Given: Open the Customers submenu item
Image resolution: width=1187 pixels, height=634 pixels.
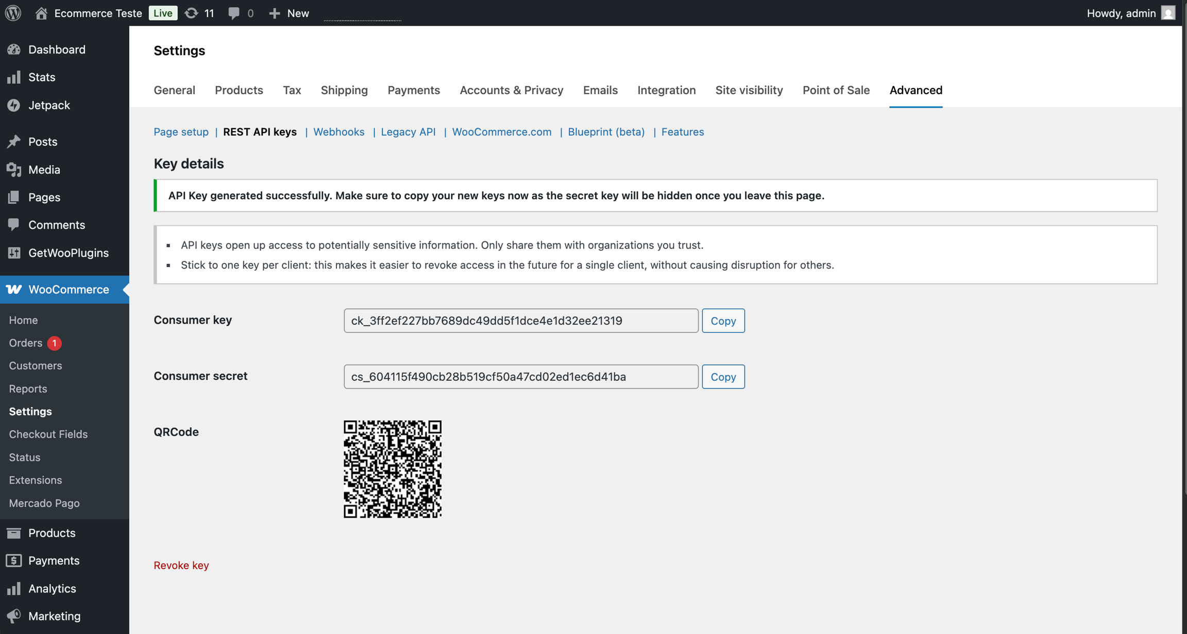Looking at the screenshot, I should [x=35, y=366].
